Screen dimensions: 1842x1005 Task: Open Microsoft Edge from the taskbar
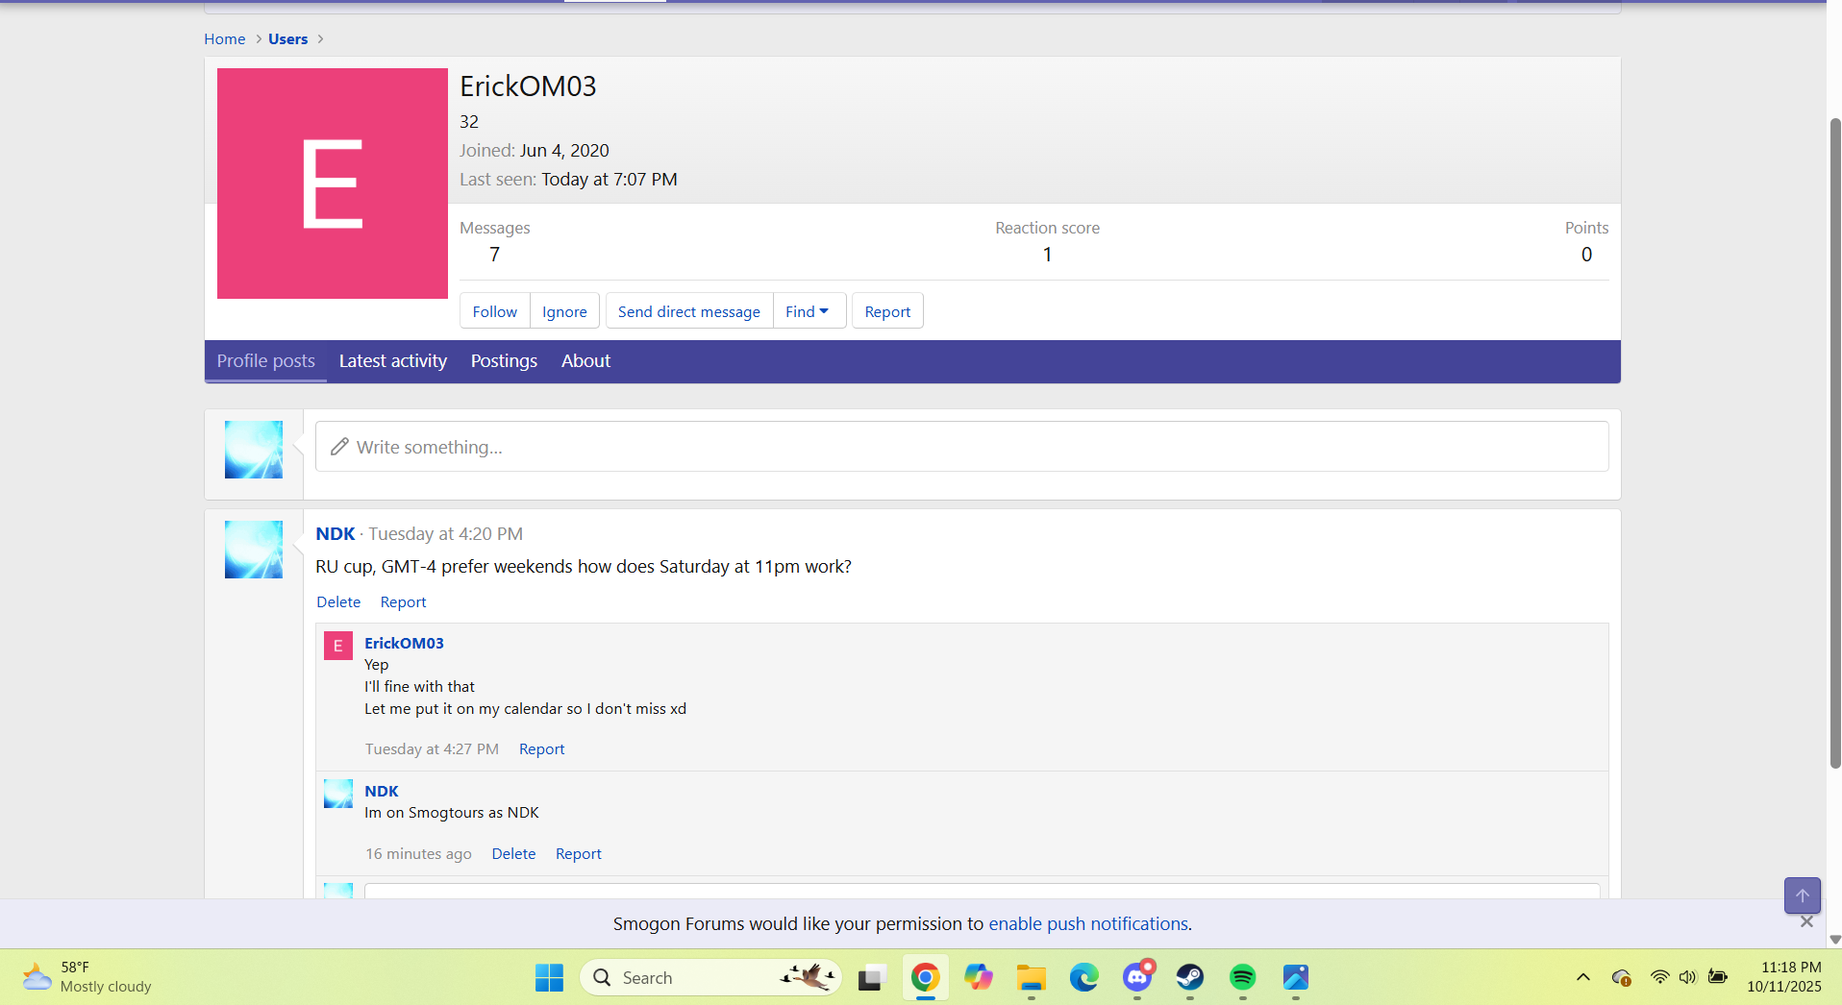(x=1083, y=978)
